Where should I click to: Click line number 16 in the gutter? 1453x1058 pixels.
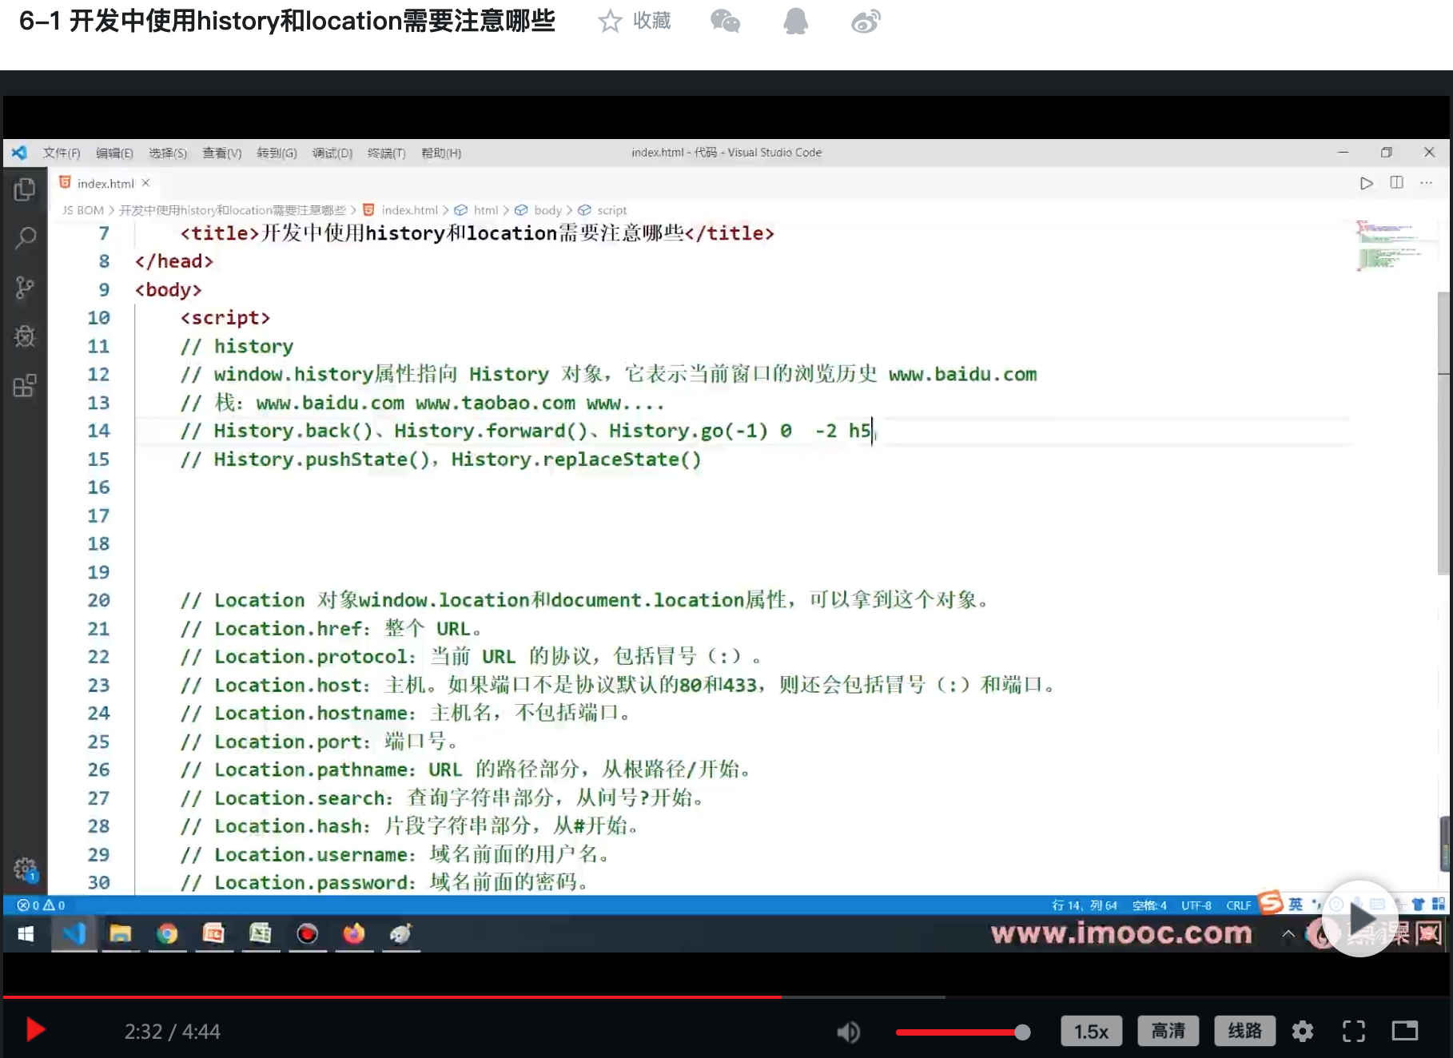[x=98, y=487]
